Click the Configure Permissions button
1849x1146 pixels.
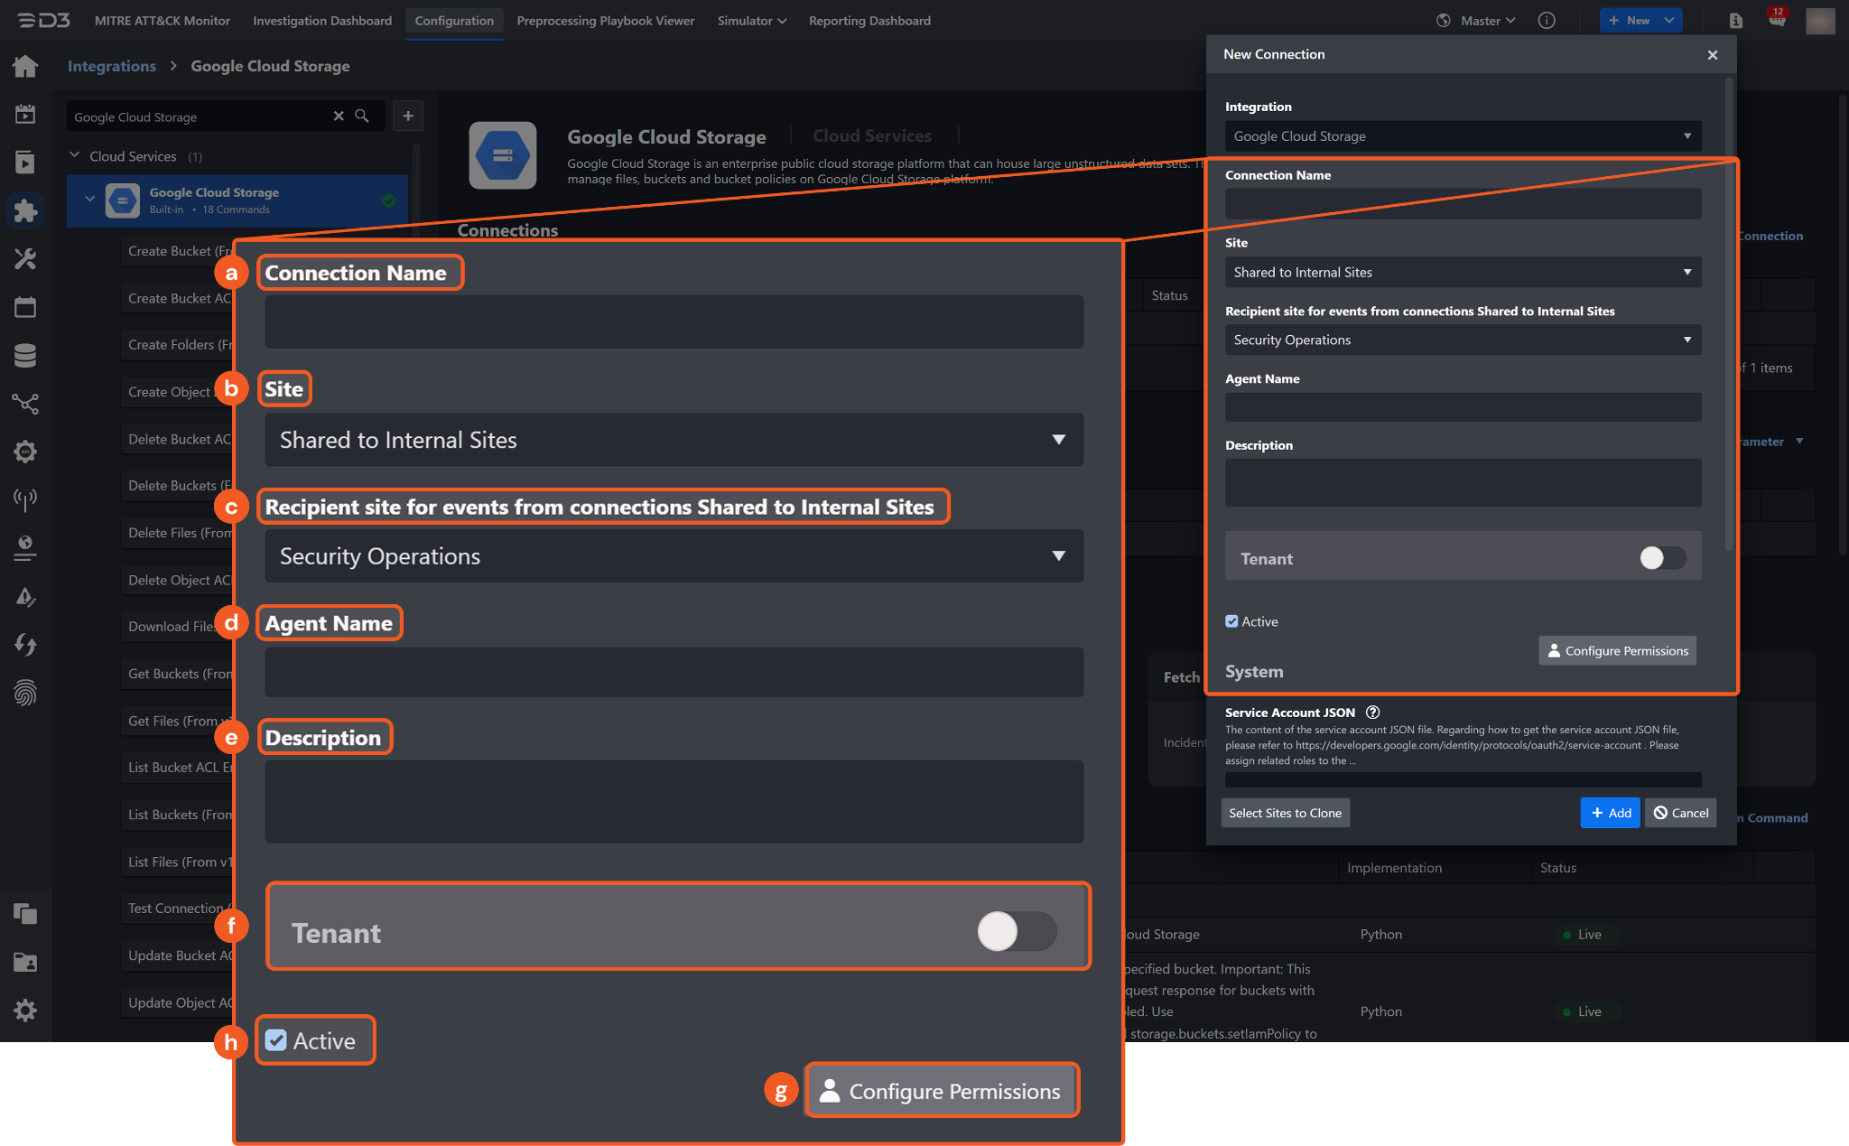point(1617,650)
